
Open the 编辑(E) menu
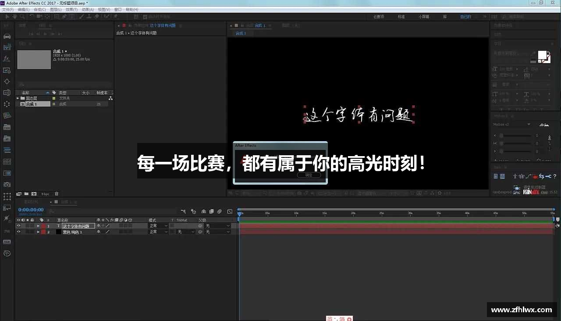[x=24, y=9]
